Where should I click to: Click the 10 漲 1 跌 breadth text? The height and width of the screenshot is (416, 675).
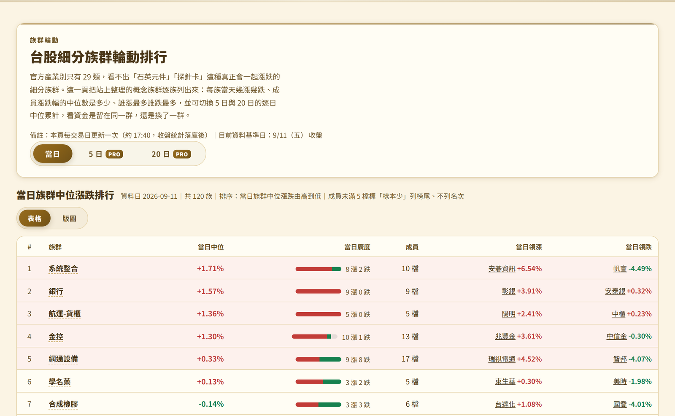click(x=356, y=337)
